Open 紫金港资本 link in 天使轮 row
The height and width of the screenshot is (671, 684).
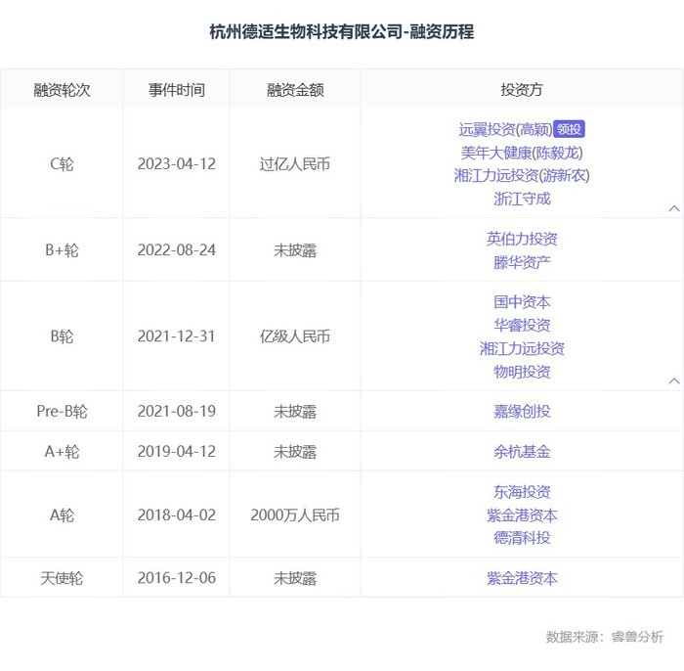522,578
